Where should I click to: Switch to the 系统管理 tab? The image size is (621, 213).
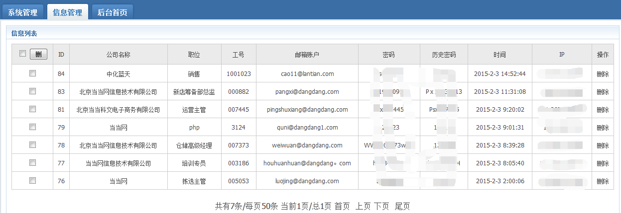23,12
